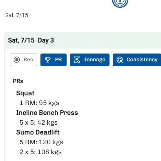Select the Sat, 7/15 date label
The image size is (161, 161).
pos(17,15)
